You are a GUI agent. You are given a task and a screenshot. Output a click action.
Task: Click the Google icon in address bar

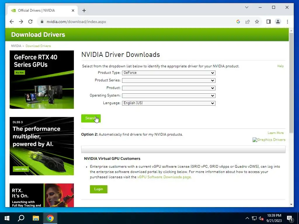(238, 22)
